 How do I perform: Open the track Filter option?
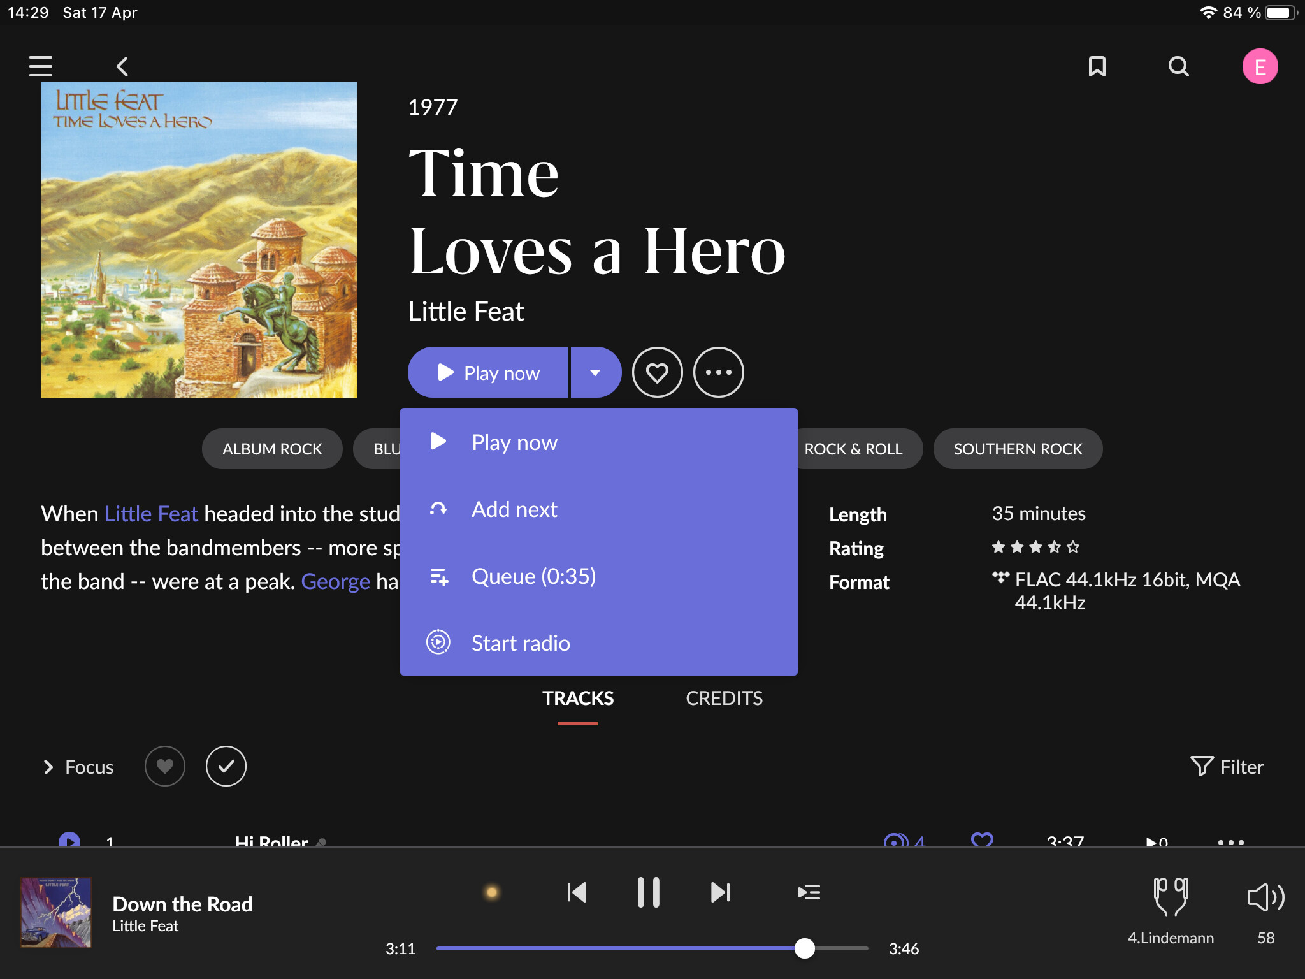tap(1227, 767)
